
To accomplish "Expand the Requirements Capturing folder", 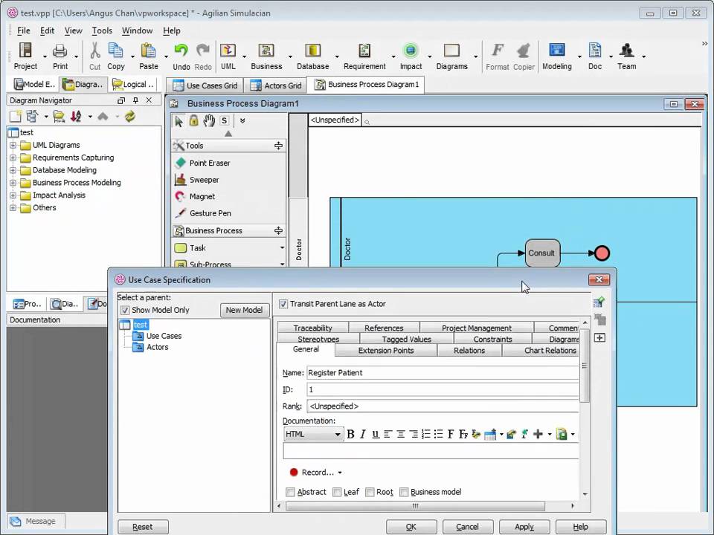I will [x=13, y=158].
